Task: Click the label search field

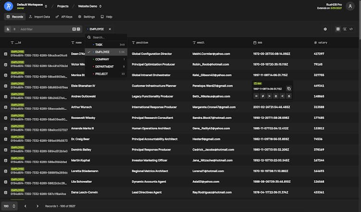Action: point(108,37)
